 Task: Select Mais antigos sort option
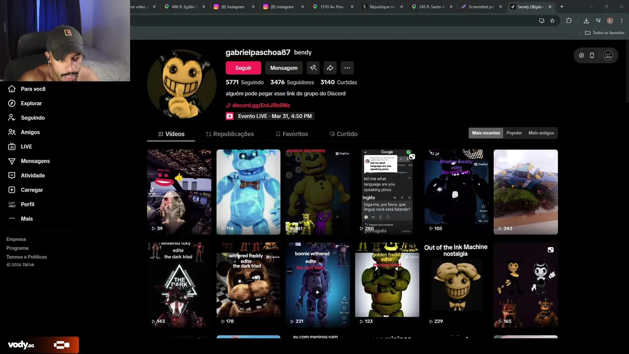click(541, 133)
